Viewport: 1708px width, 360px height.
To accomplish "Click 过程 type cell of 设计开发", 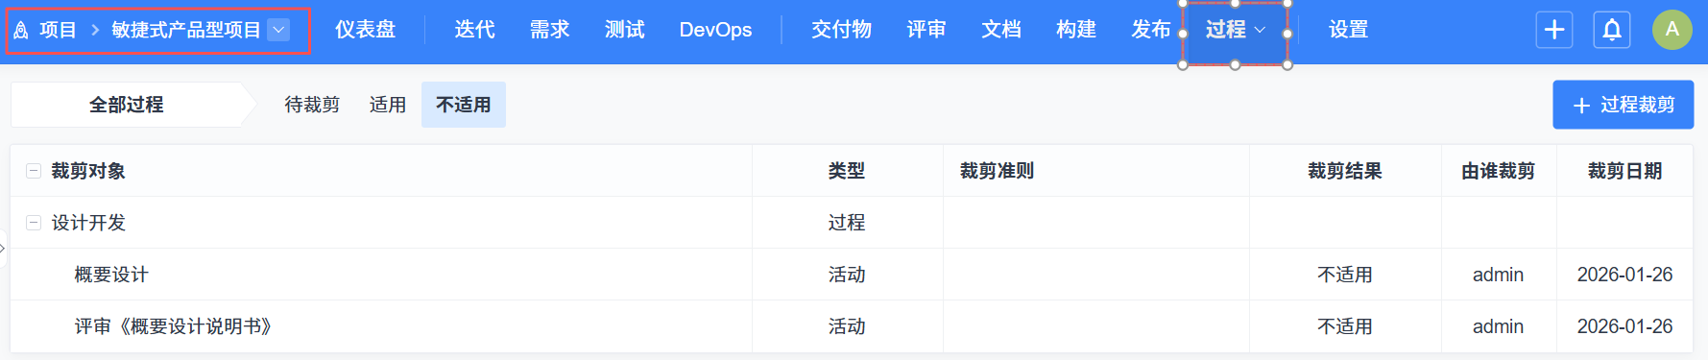I will pyautogui.click(x=847, y=223).
